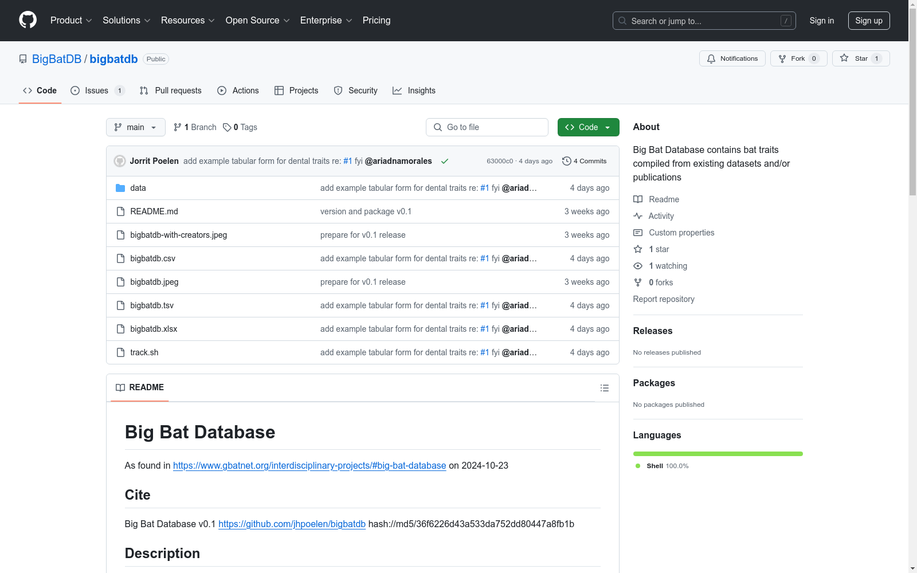Expand the Enterprise menu
Viewport: 917px width, 573px height.
pos(326,20)
